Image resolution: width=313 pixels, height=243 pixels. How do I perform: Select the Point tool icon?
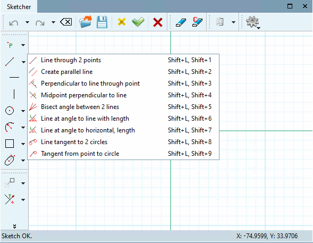pyautogui.click(x=10, y=45)
